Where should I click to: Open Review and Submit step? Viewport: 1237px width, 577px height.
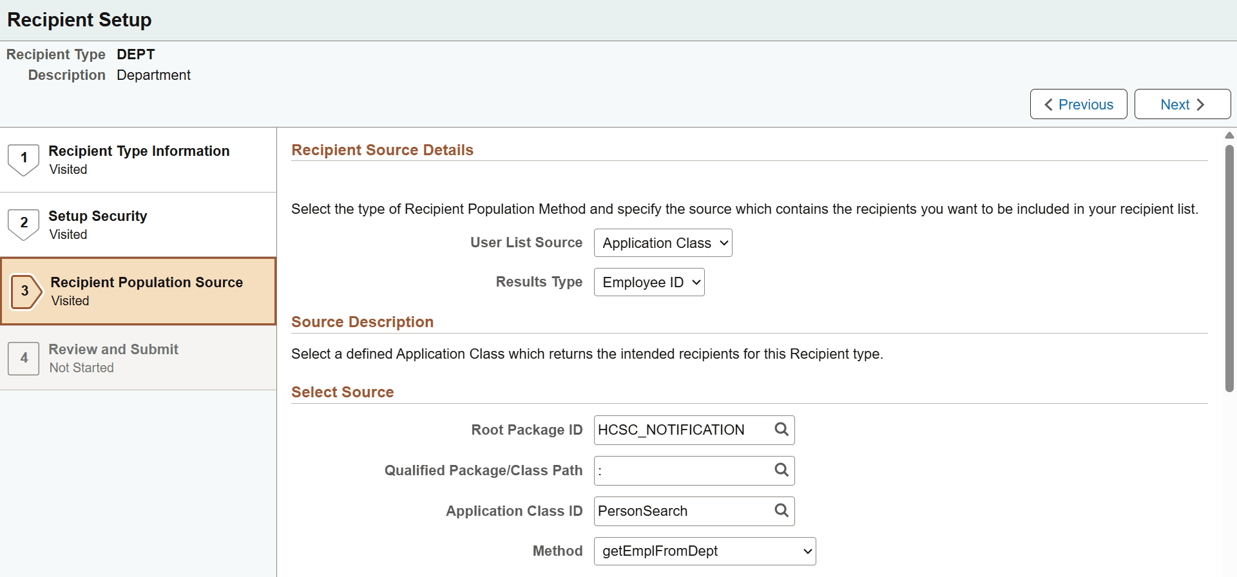(113, 350)
